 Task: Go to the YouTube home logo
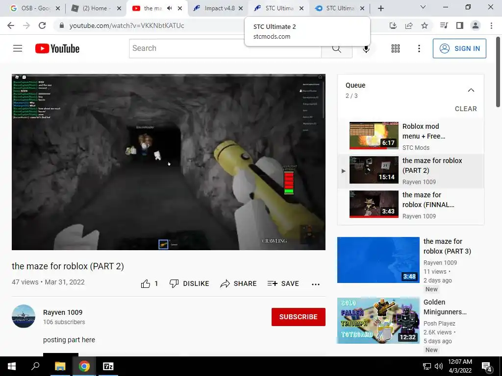tap(57, 48)
